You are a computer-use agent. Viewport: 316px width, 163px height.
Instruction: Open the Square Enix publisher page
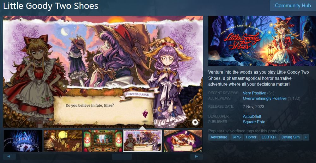(254, 122)
